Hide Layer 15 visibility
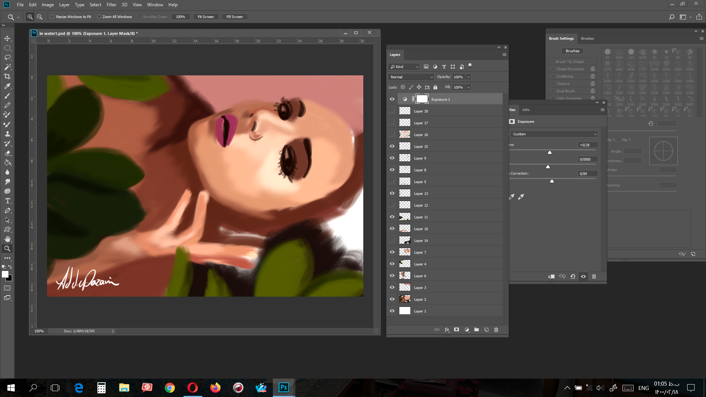Screen dimensions: 706x397 point(392,146)
